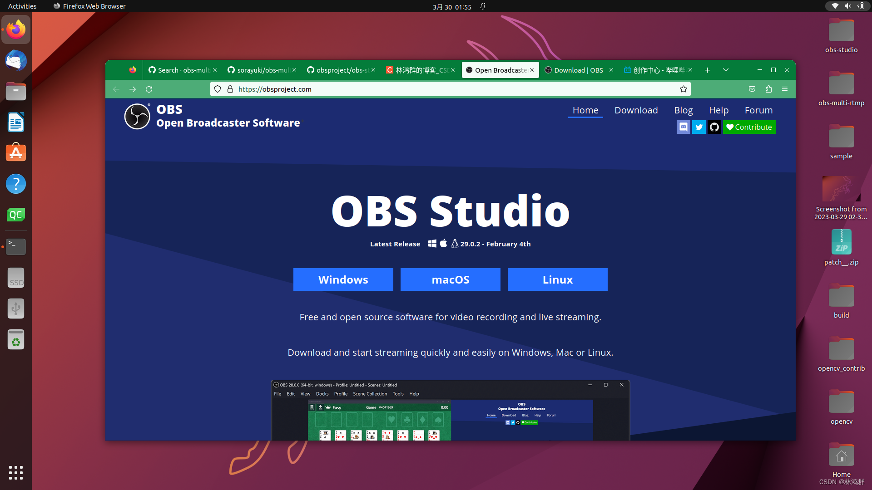This screenshot has height=490, width=872.
Task: Open Firefox extensions menu
Action: [768, 89]
